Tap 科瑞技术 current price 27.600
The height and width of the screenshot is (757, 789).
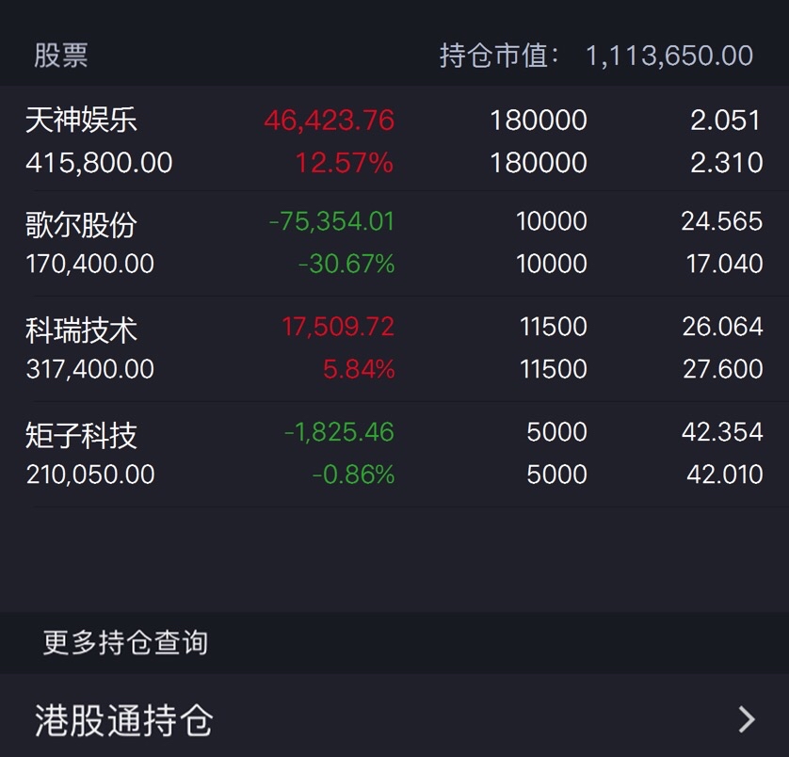point(722,369)
